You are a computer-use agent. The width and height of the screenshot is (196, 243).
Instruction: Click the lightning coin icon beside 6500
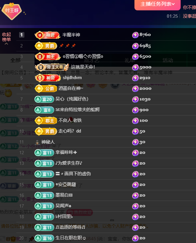click(135, 56)
